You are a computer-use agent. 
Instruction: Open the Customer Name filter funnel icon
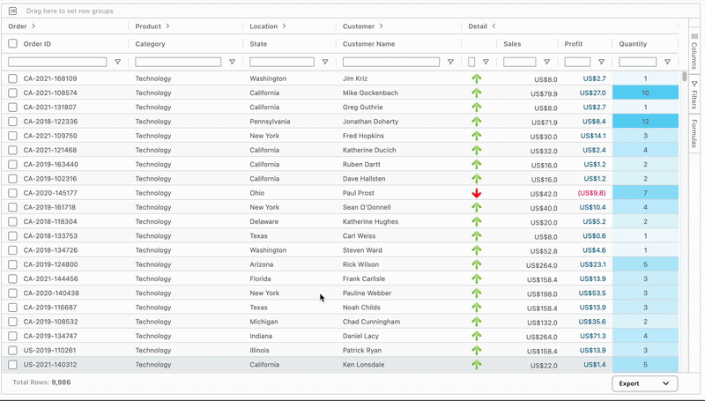tap(450, 62)
